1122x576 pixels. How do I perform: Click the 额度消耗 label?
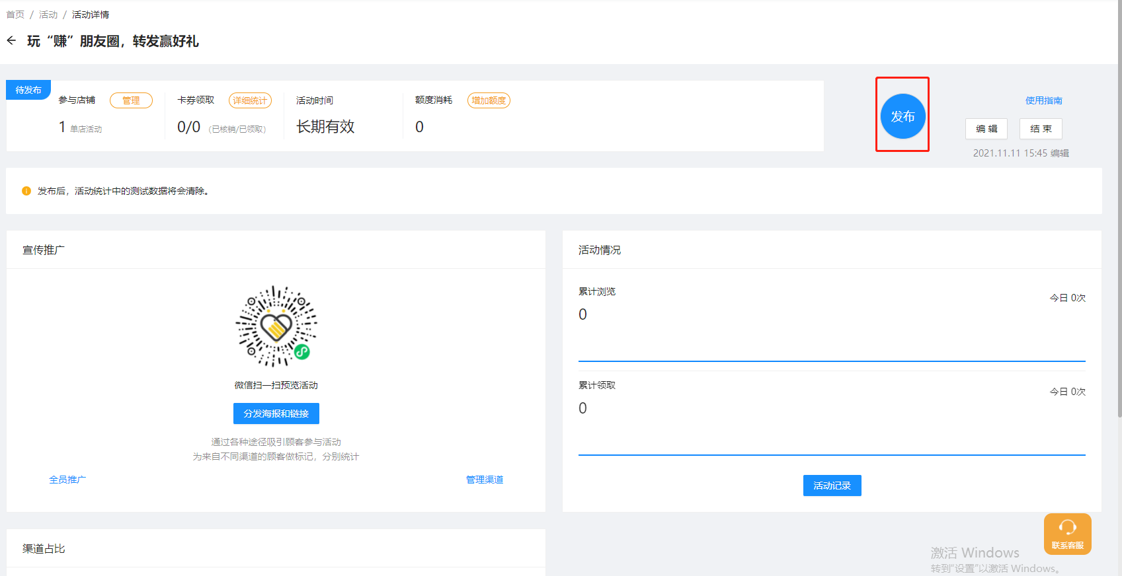point(434,100)
